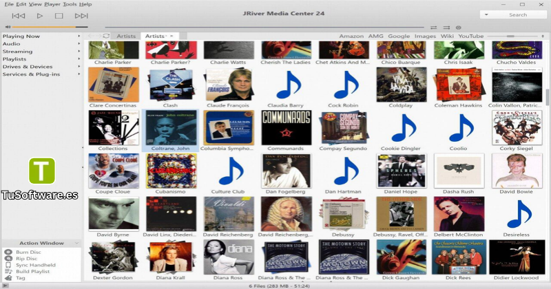Viewport: 551px width, 289px height.
Task: Open the Edit menu
Action: pyautogui.click(x=21, y=4)
